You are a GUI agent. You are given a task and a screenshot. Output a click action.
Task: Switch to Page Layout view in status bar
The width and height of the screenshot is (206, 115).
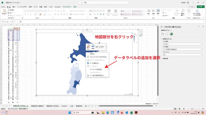179,109
